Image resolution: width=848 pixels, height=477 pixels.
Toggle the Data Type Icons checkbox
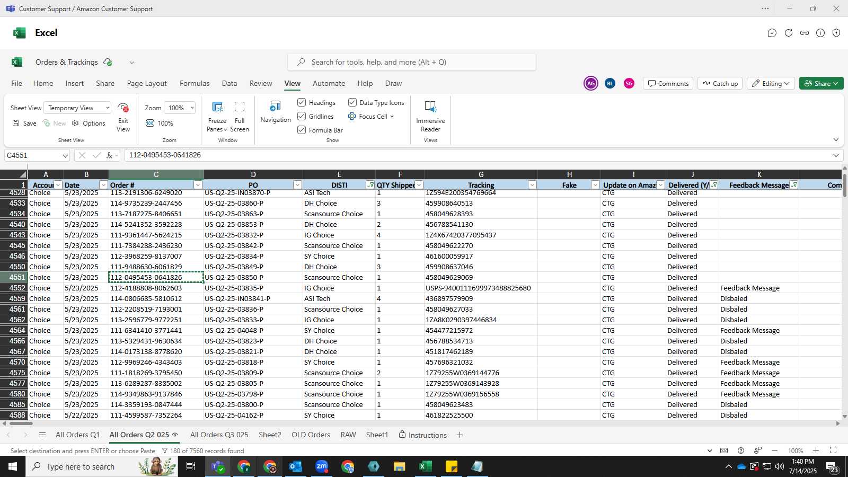[352, 102]
